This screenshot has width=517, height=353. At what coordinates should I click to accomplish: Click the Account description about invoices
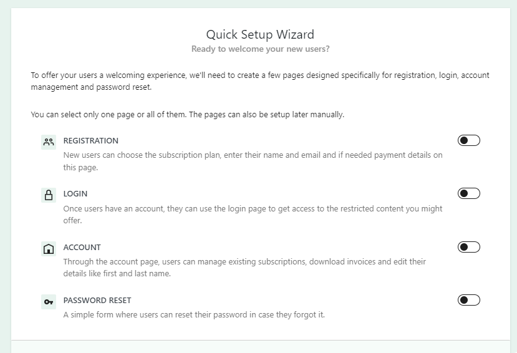pos(244,268)
